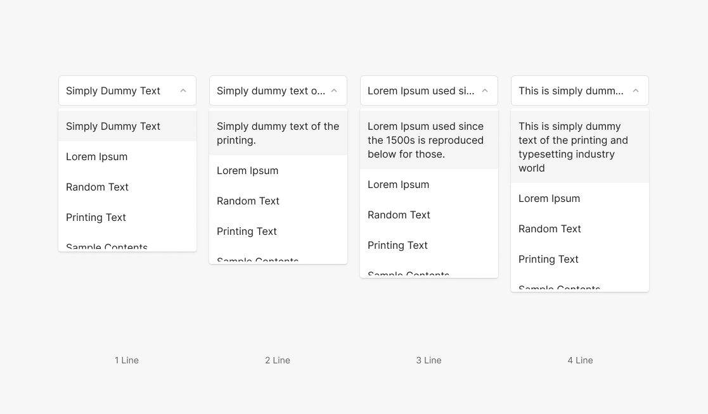The width and height of the screenshot is (708, 414).
Task: Click chevron next to 'Lorem Ipsum used si...'
Action: [x=485, y=91]
